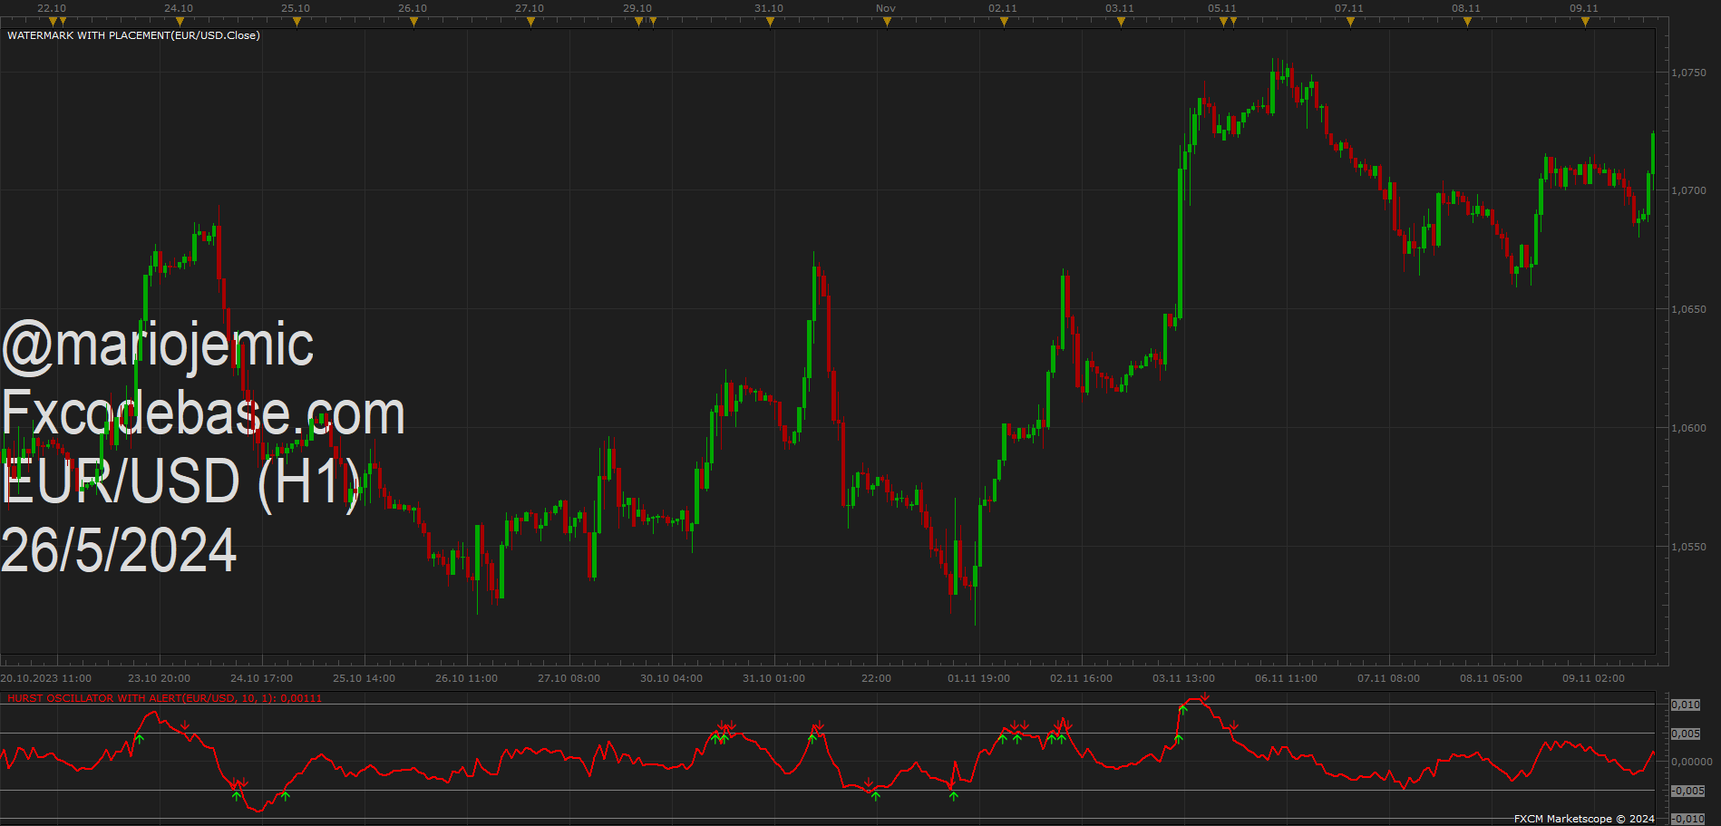Click the 02.11 16:00 time axis label
1721x826 pixels.
pyautogui.click(x=1082, y=678)
